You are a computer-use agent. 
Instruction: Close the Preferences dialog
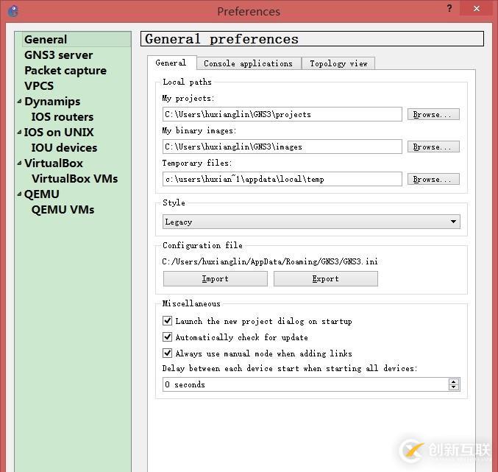477,9
